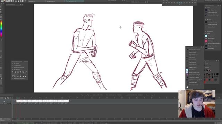The height and width of the screenshot is (124, 222).
Task: Toggle the Current layer checkbox in custom panel
Action: click(x=12, y=66)
